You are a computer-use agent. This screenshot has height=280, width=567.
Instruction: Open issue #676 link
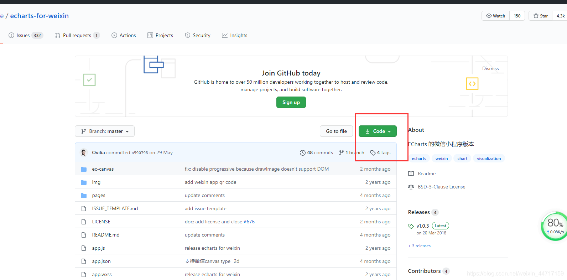coord(249,222)
